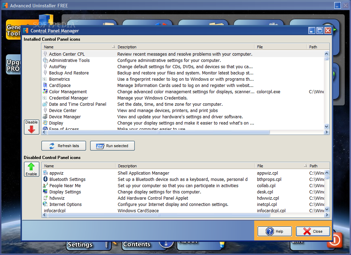This screenshot has width=351, height=255.
Task: Click the green Enable arrow button
Action: pos(31,169)
